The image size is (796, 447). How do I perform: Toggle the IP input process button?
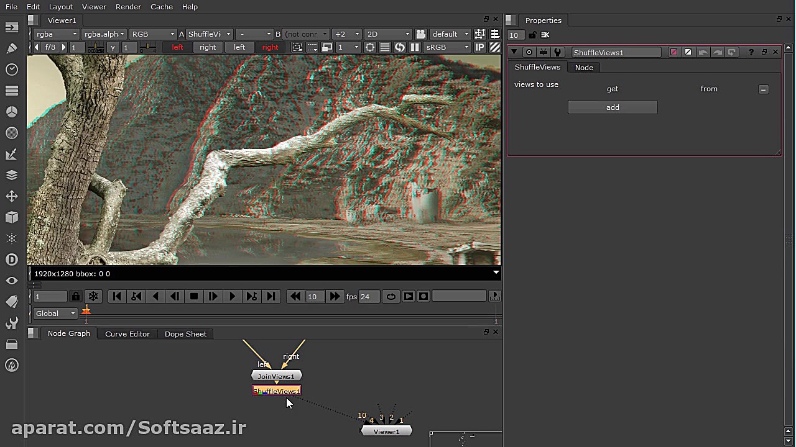click(480, 47)
